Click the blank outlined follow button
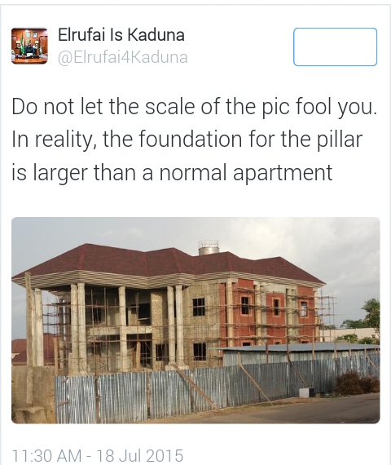Screen dimensions: 391x465 point(335,46)
